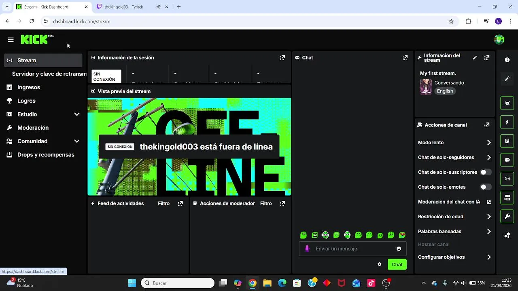The width and height of the screenshot is (518, 291).
Task: Expand the Estudio sidebar section
Action: (x=77, y=114)
